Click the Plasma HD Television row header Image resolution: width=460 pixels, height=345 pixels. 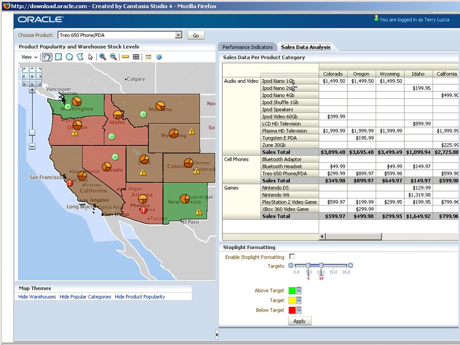pyautogui.click(x=289, y=131)
